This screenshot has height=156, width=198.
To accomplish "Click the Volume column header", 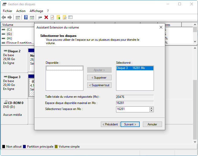I will [18, 25].
